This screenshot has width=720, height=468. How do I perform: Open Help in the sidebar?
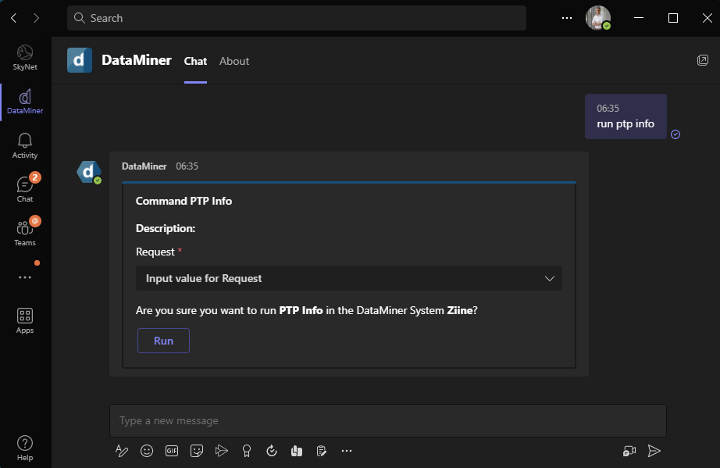coord(25,448)
